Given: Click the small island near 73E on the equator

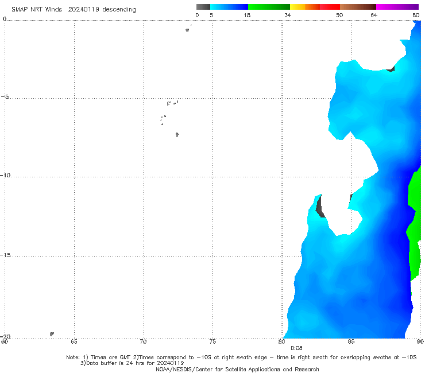Looking at the screenshot, I should [187, 30].
